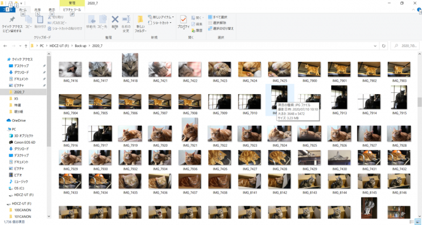422x225 pixels.
Task: Click the up-arrow navigation icon
Action: (x=26, y=46)
